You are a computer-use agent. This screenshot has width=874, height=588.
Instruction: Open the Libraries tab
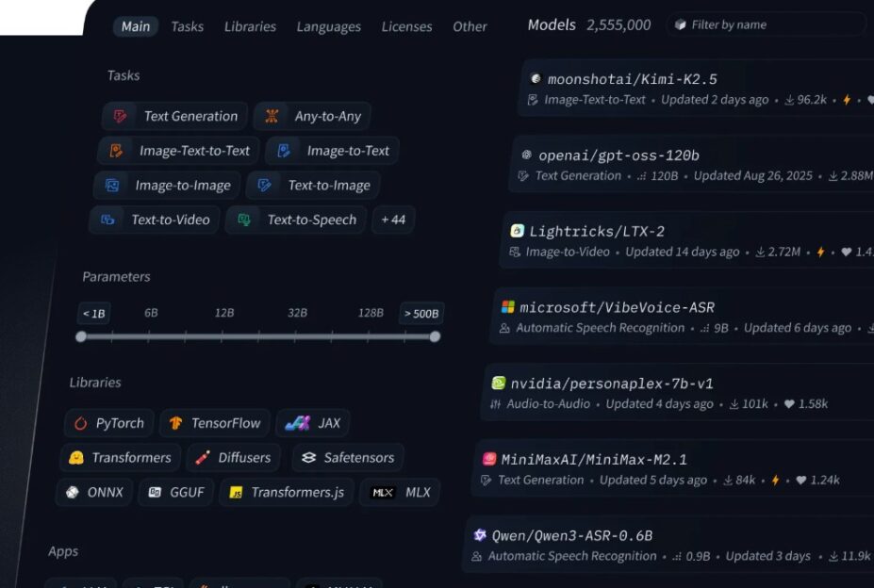click(x=250, y=26)
